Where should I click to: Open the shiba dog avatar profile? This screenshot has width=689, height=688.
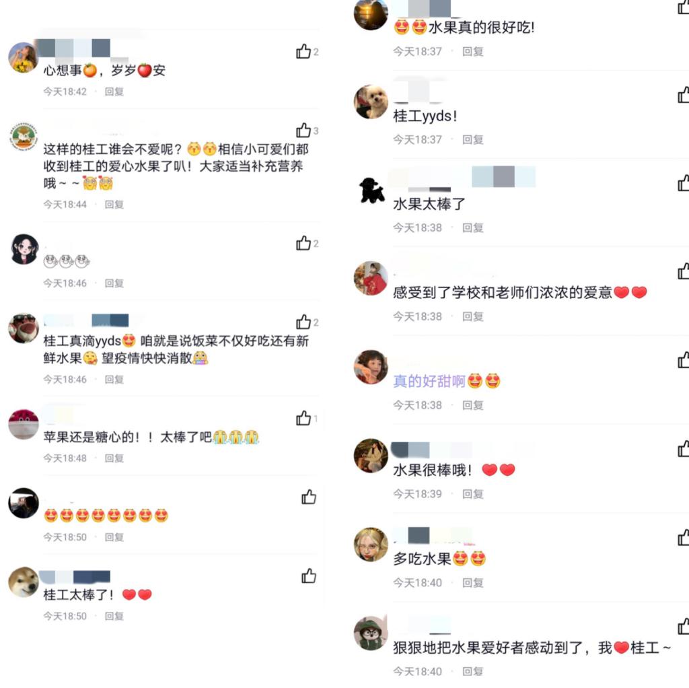point(24,582)
